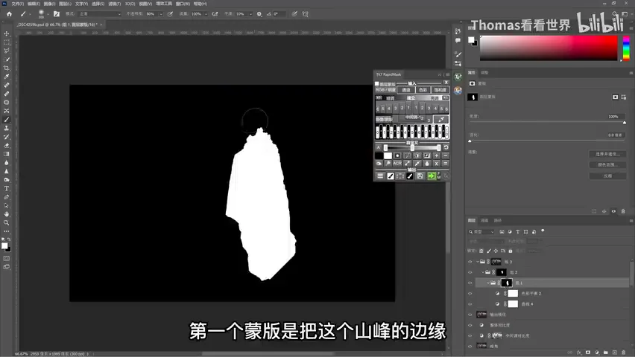Click eye icon in TK7 RapidMask panel
635x357 pixels.
(x=379, y=164)
